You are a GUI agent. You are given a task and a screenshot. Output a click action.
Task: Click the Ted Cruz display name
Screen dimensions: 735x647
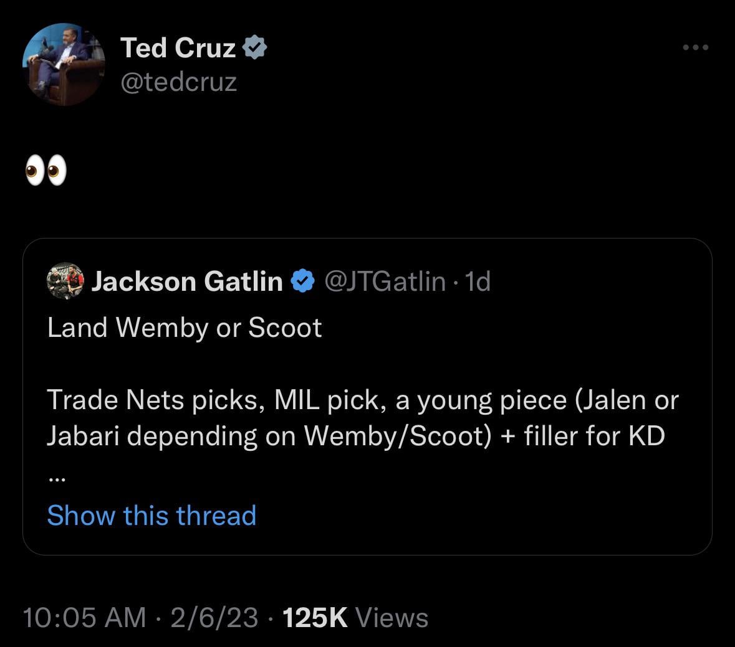tap(178, 48)
